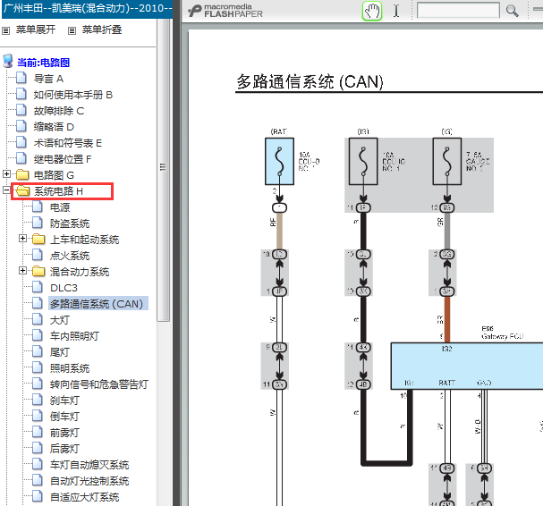Screen dimensions: 543x506
Task: Click the 上车和起动系统 folder icon
Action: pyautogui.click(x=38, y=240)
